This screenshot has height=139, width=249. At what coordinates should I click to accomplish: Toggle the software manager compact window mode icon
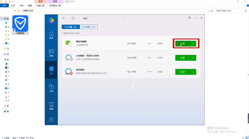tap(190, 18)
